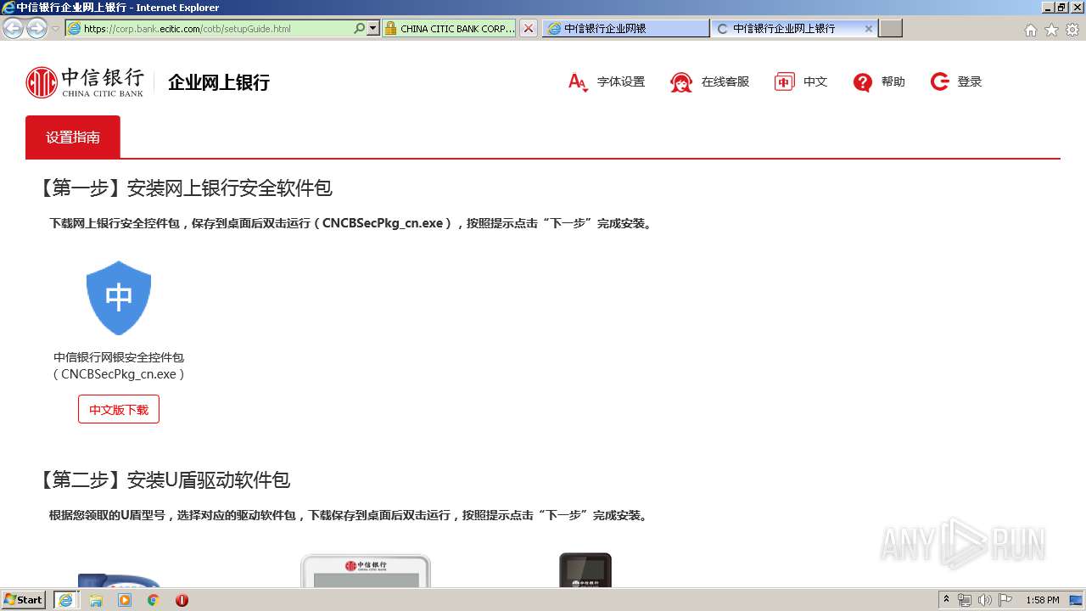Screen dimensions: 1086x611
Task: Expand the address bar dropdown arrow
Action: coord(373,28)
